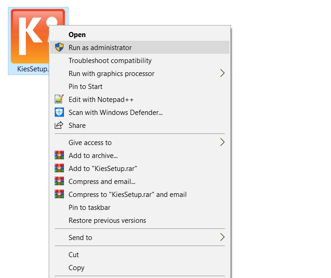Select Run as administrator
331x278 pixels.
click(140, 47)
